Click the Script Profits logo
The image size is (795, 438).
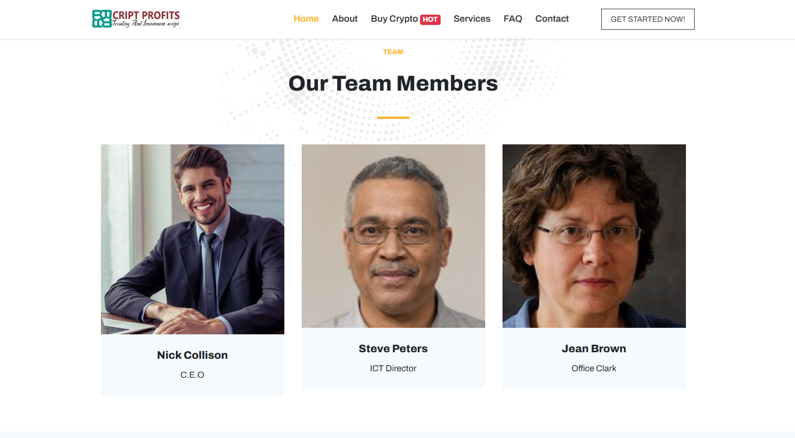[x=136, y=19]
